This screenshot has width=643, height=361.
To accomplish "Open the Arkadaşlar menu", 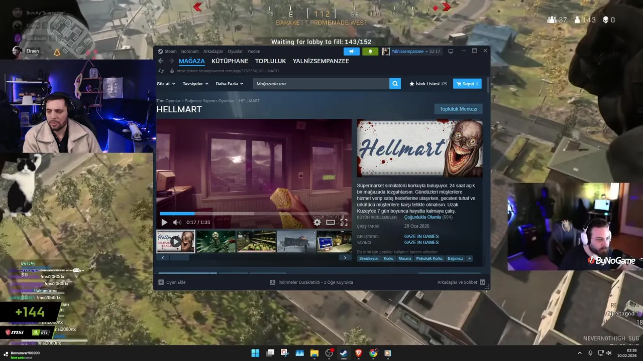I will pos(213,51).
